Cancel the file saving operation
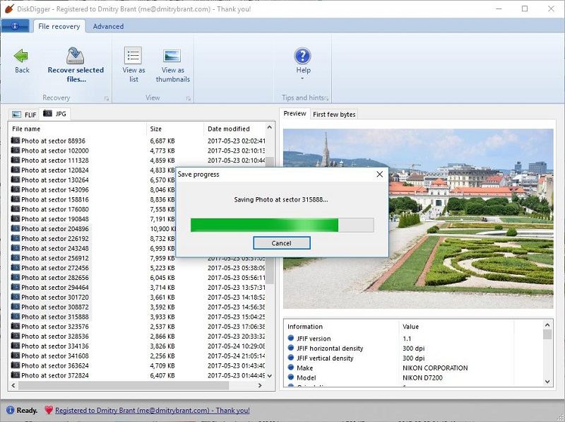Viewport: 565px width, 422px height. tap(282, 242)
